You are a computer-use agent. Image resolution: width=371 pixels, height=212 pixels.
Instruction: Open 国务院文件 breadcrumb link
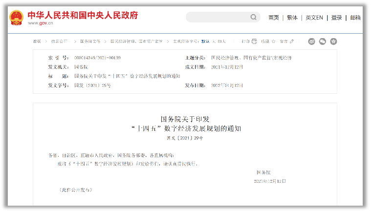click(x=90, y=42)
